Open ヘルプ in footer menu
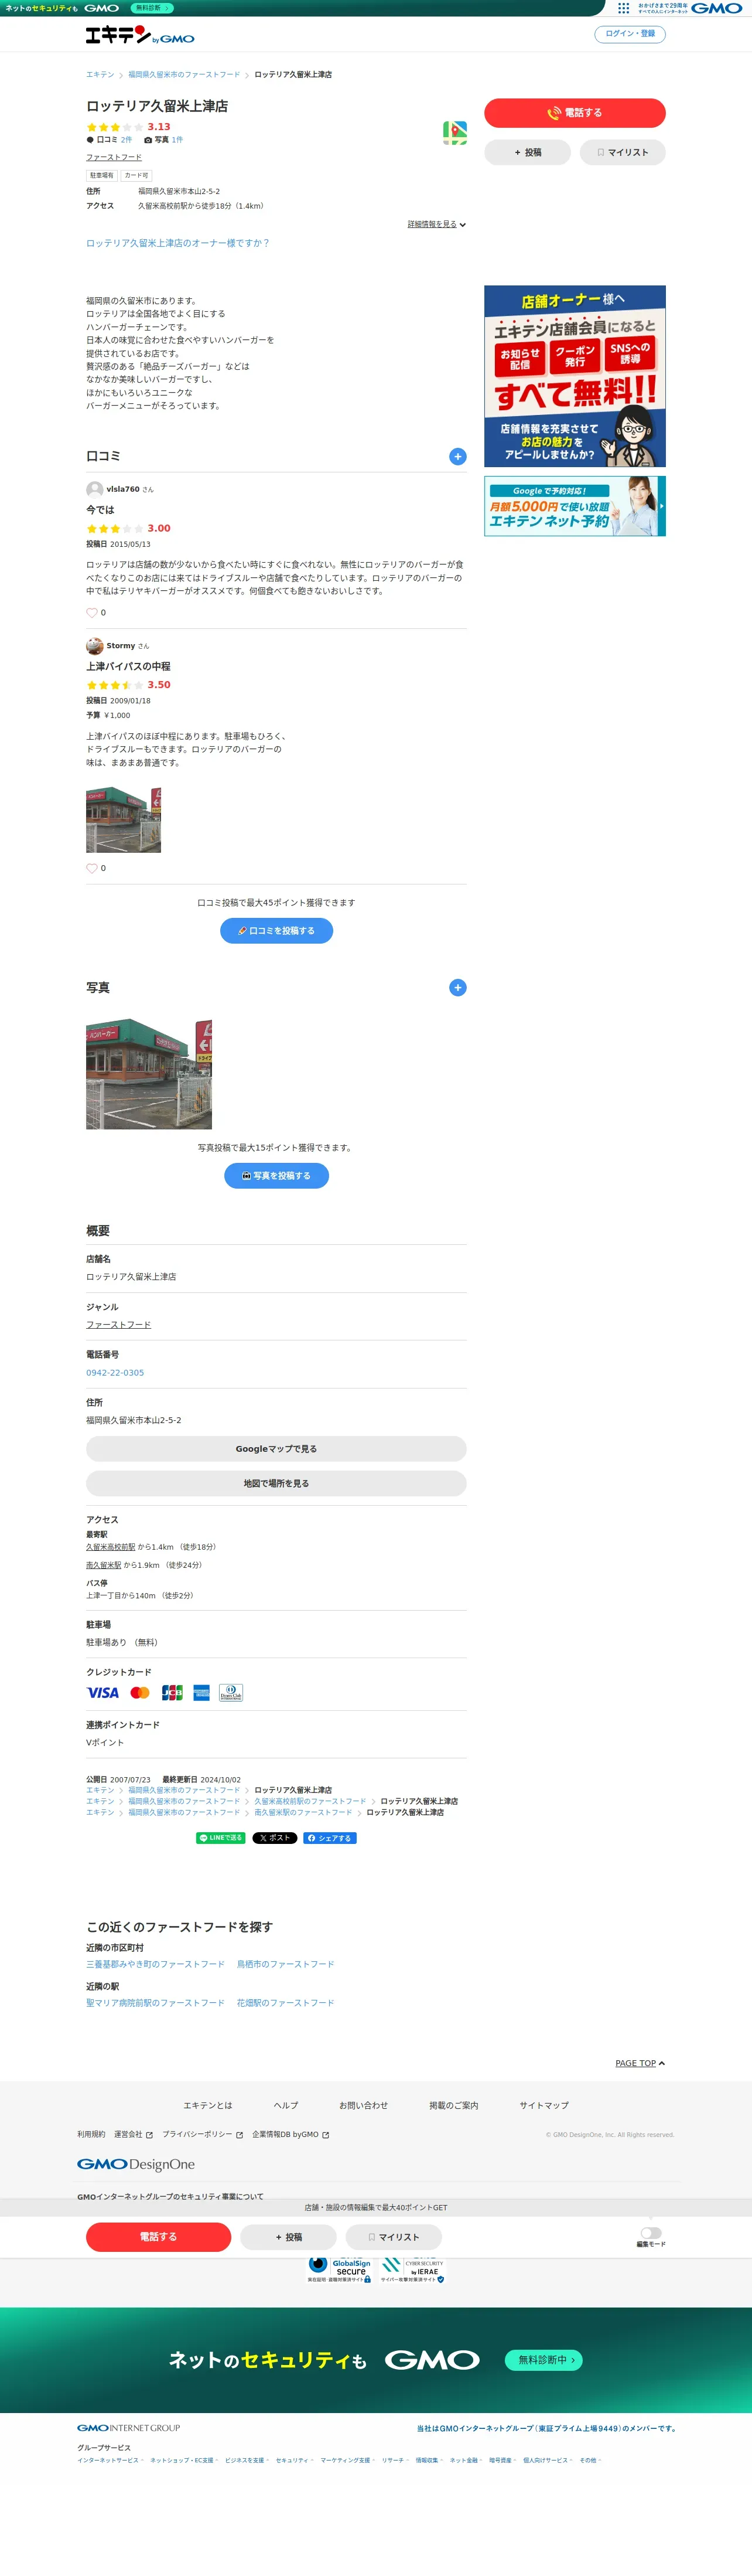The width and height of the screenshot is (752, 2576). (286, 2105)
